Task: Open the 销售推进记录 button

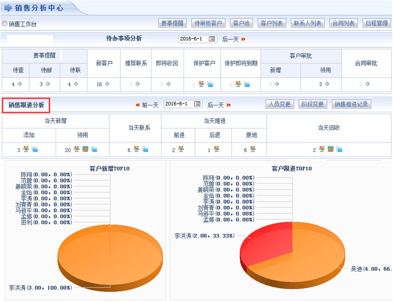Action: (x=351, y=104)
